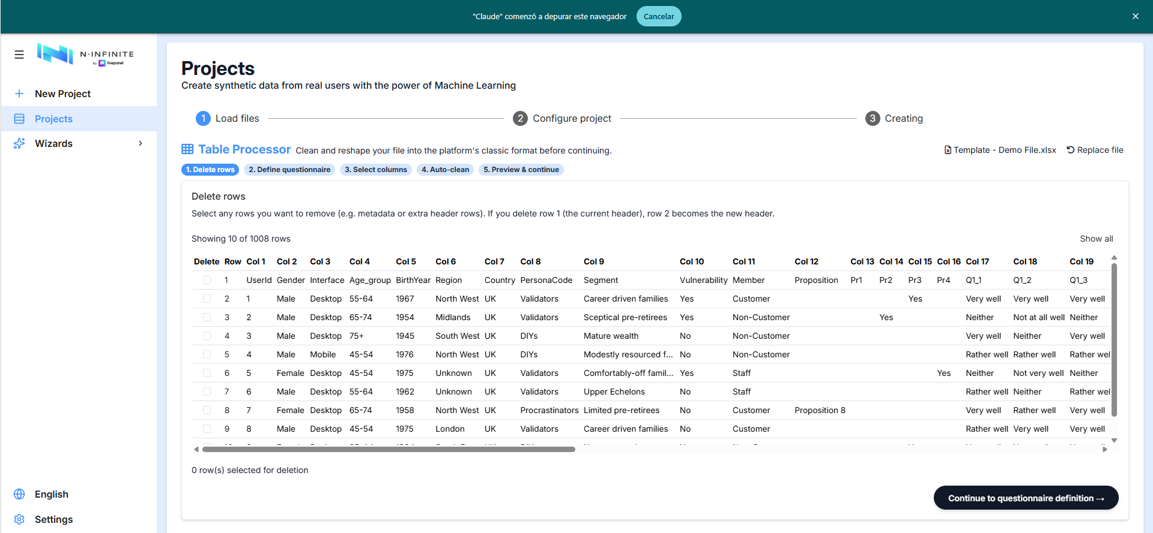
Task: Click the vertical table scrollbar thumb
Action: pos(1114,339)
